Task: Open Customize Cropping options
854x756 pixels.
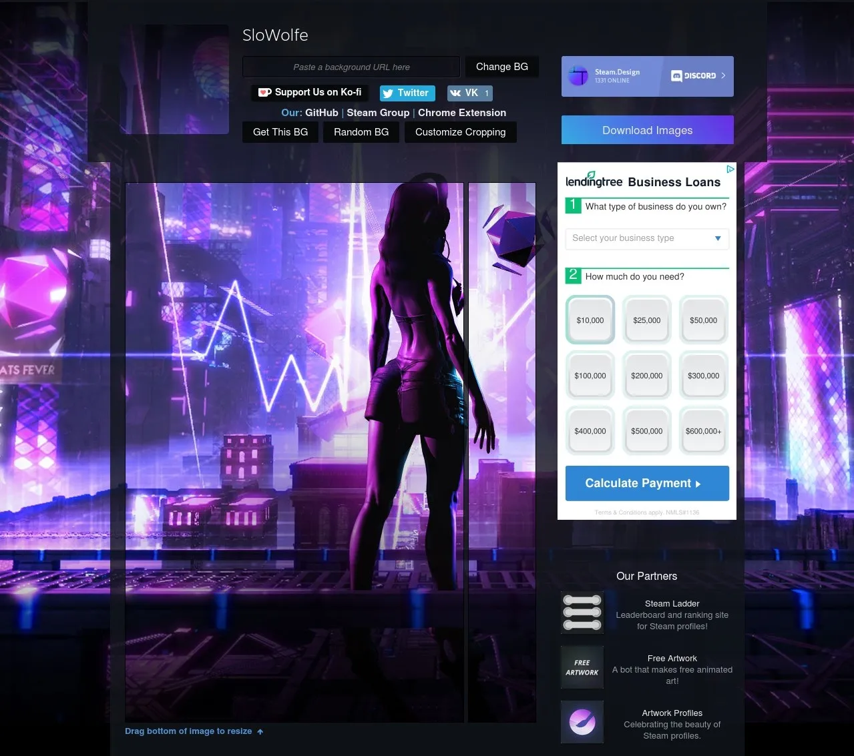Action: pyautogui.click(x=461, y=132)
